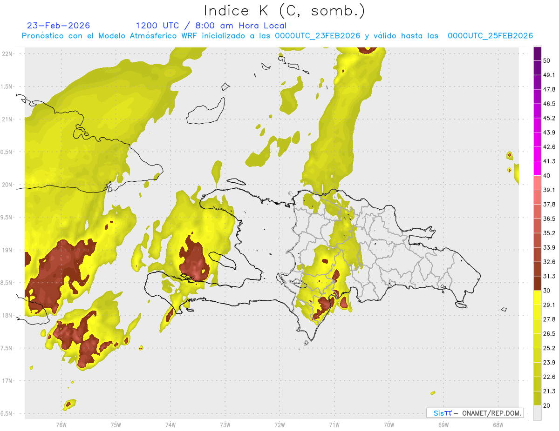Click the legend value "36.5"
This screenshot has width=559, height=431.
pos(549,219)
